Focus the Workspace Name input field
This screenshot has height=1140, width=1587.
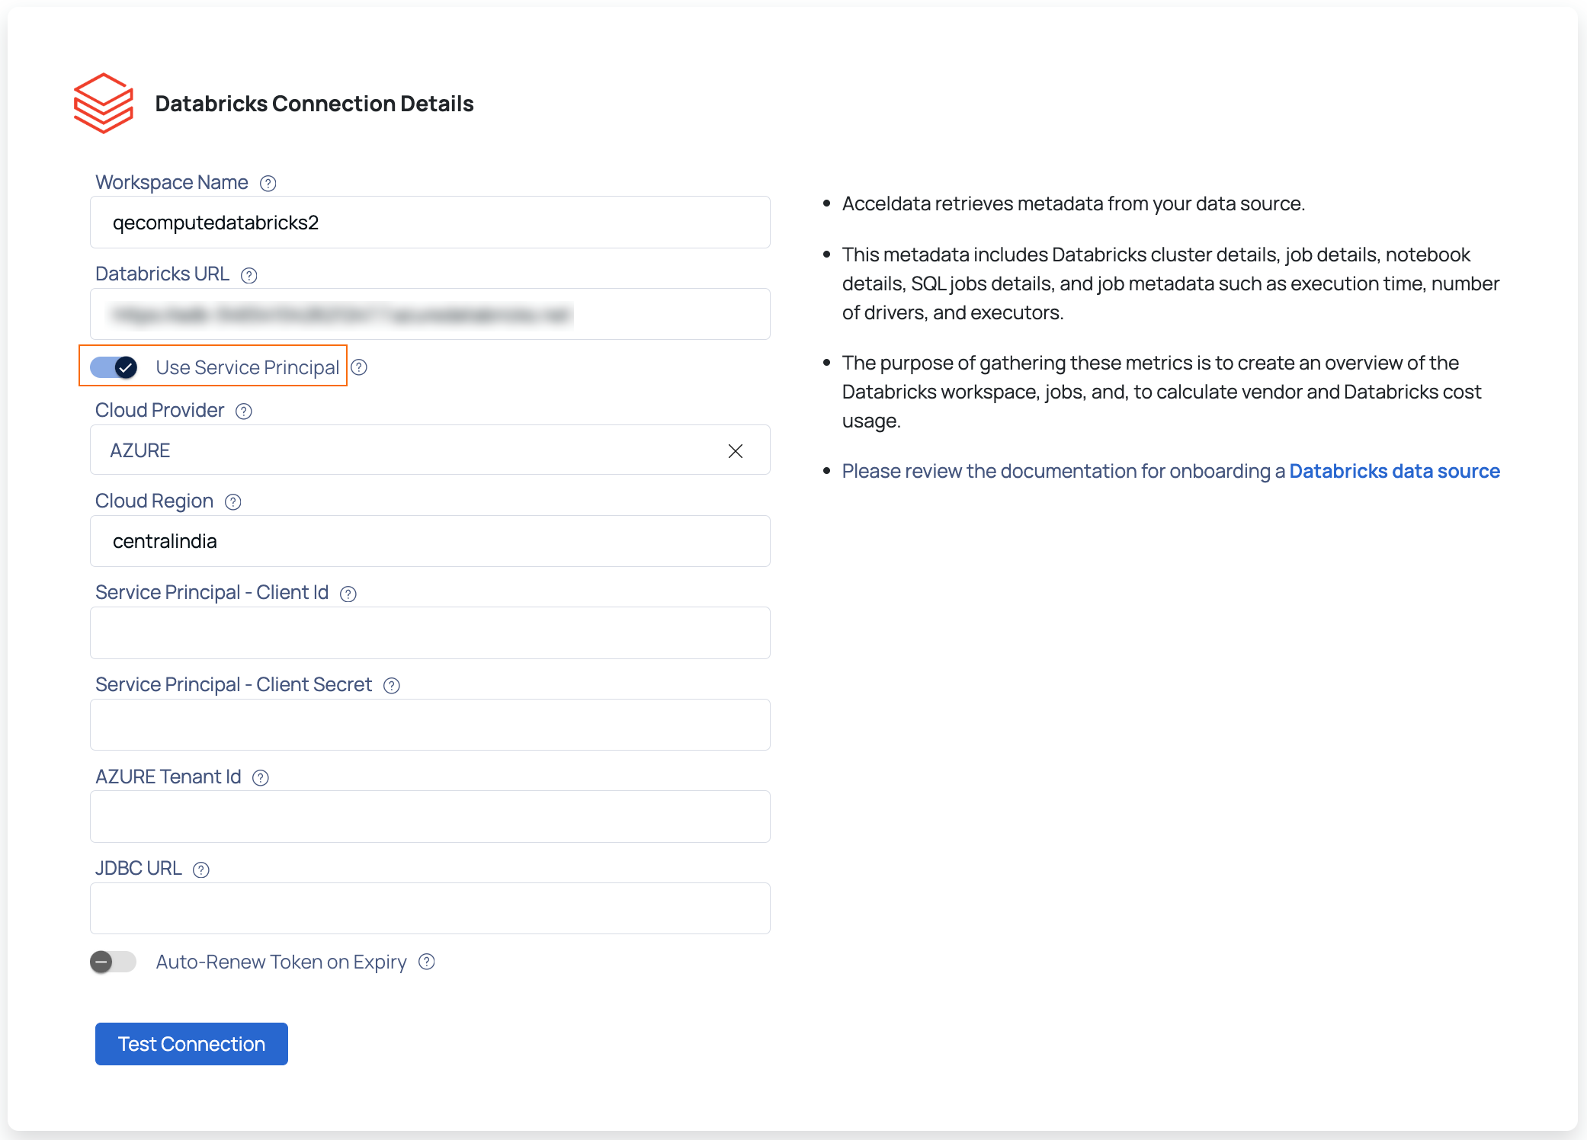coord(430,223)
